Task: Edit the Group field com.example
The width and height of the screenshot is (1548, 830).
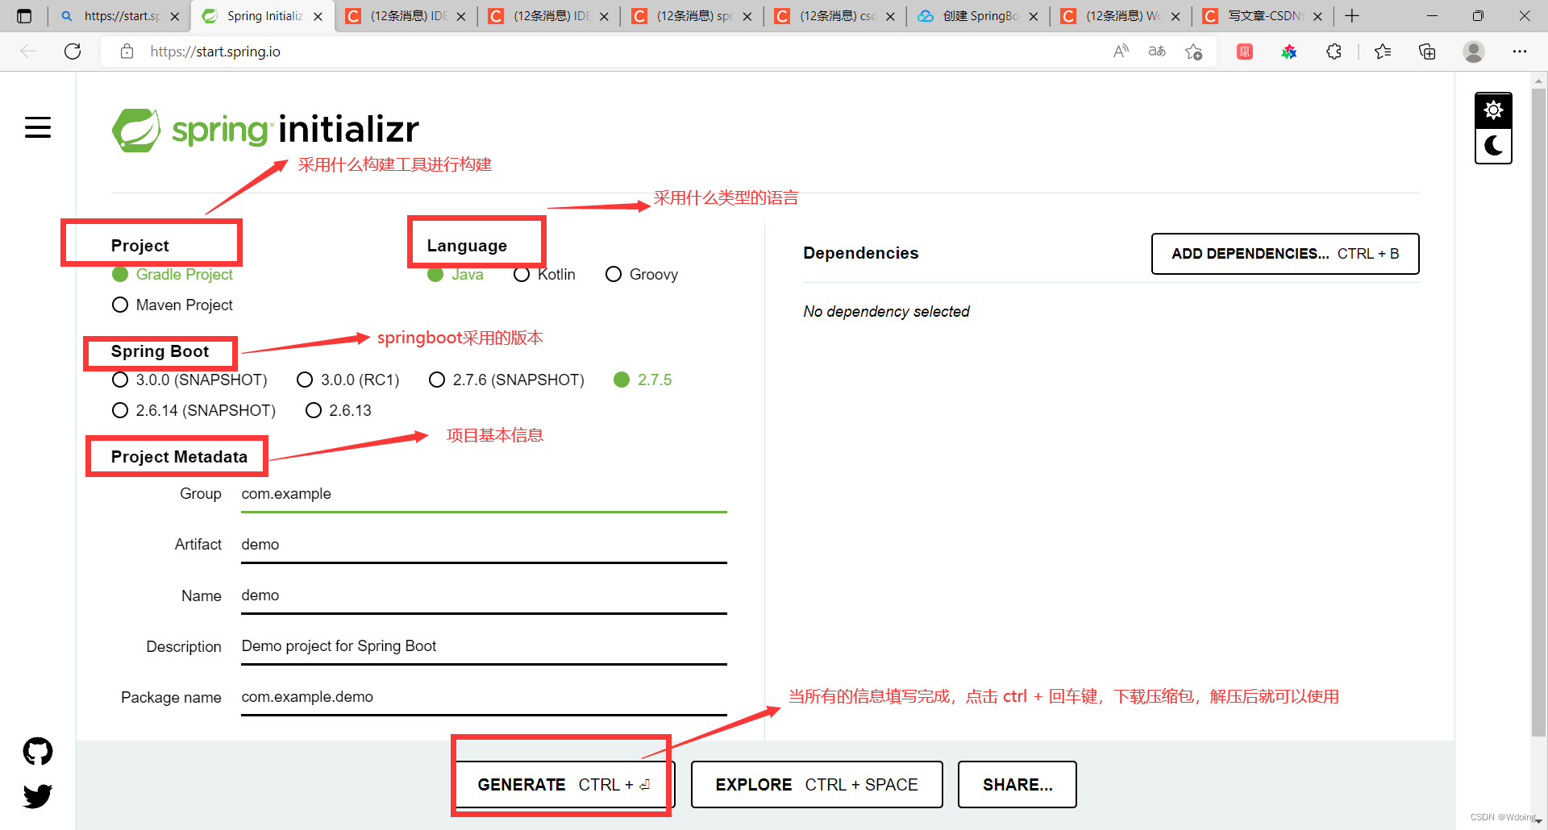Action: coord(484,494)
